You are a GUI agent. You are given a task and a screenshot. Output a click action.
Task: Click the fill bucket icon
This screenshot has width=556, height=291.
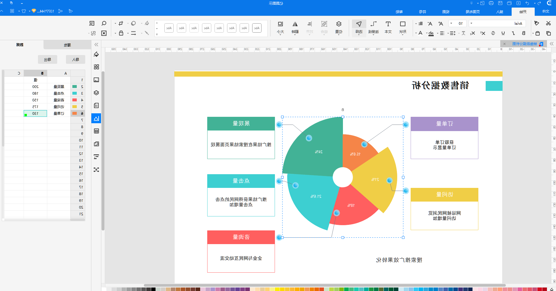147,23
